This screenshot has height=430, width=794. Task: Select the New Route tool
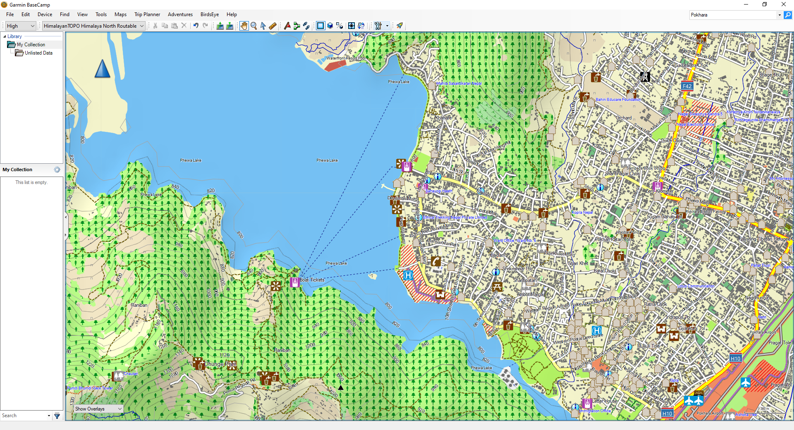[297, 26]
